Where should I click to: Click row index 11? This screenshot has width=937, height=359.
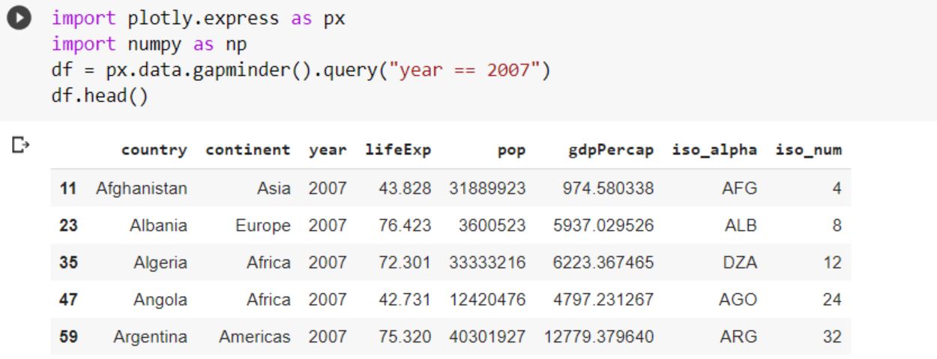point(68,189)
